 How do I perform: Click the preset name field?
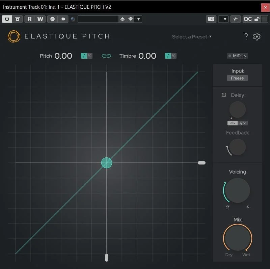tap(98, 19)
